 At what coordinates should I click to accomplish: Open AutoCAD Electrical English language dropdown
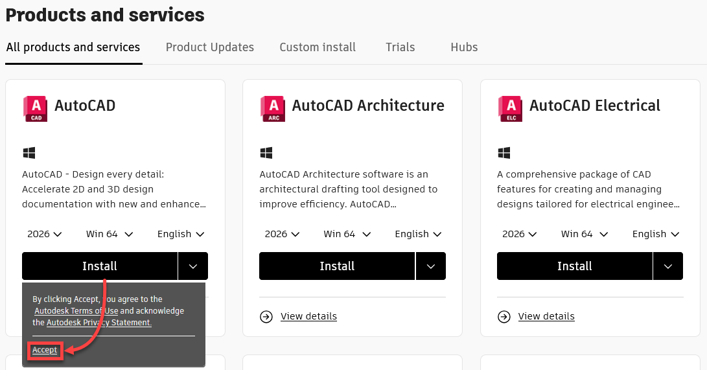(656, 234)
